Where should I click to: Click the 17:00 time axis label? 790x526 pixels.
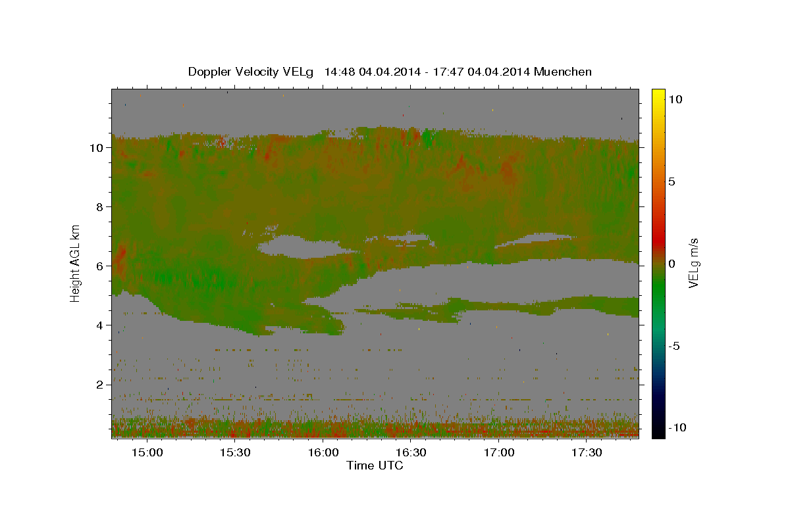tap(499, 453)
